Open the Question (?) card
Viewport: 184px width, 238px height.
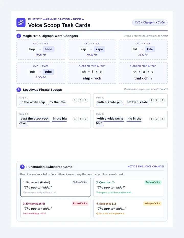pyautogui.click(x=129, y=187)
